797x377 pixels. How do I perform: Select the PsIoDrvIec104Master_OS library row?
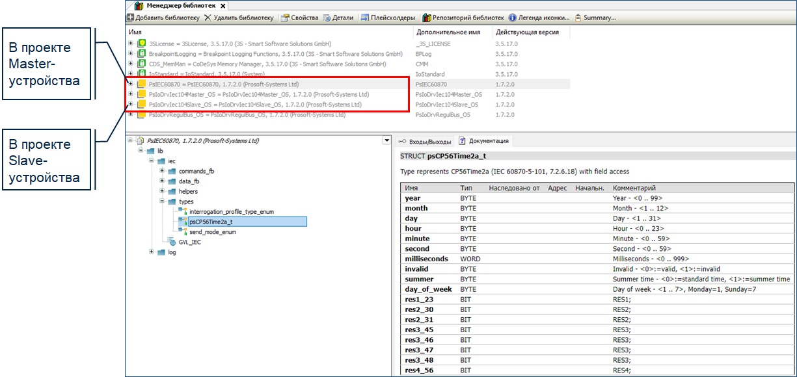258,94
